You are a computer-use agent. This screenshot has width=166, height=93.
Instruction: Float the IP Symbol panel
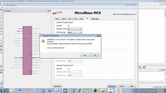(48, 11)
